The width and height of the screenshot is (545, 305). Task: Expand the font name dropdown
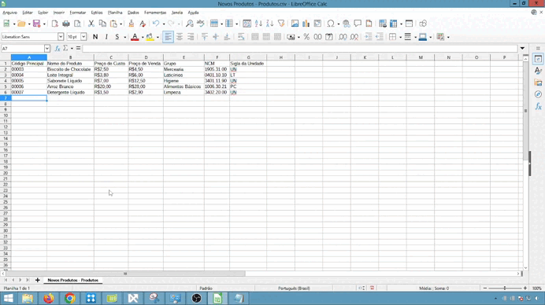(x=61, y=37)
